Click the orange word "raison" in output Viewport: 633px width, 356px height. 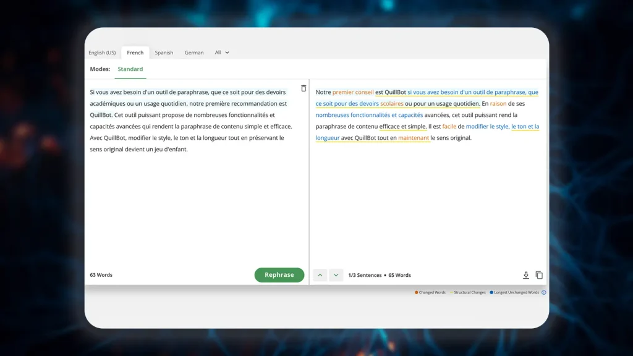tap(498, 104)
